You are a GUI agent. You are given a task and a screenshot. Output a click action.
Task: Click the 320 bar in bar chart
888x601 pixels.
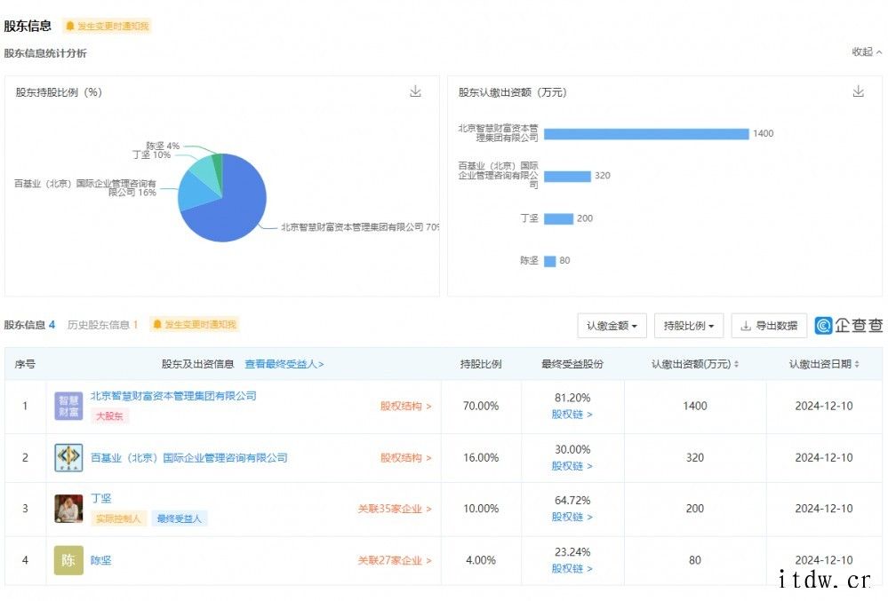[567, 177]
